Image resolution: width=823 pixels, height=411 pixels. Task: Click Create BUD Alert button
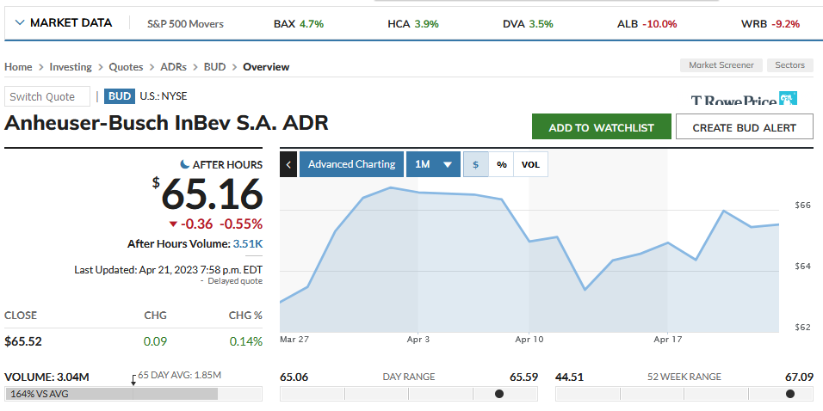point(744,127)
